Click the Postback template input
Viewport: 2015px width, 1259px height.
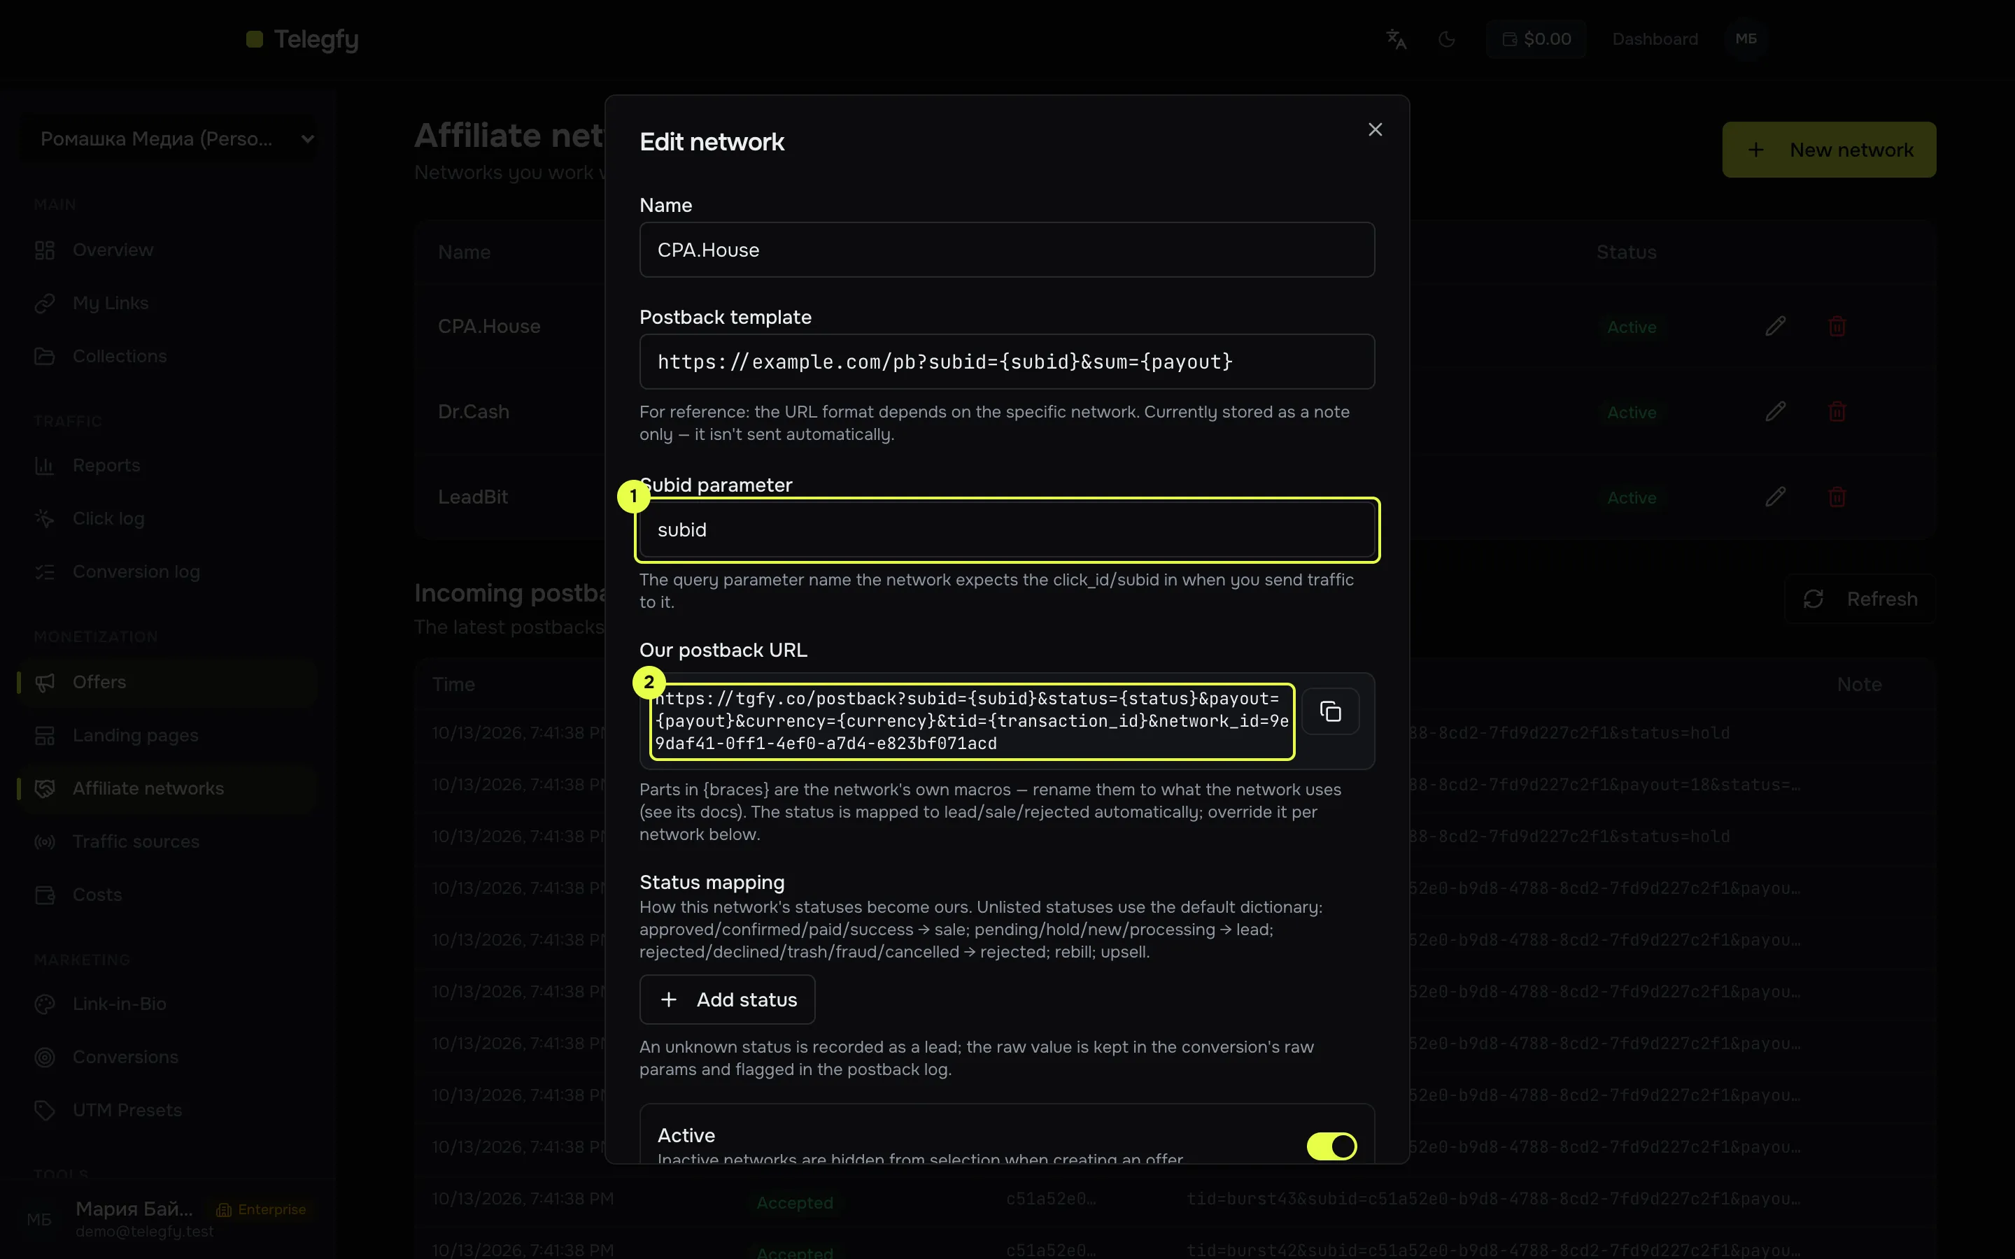click(1007, 362)
